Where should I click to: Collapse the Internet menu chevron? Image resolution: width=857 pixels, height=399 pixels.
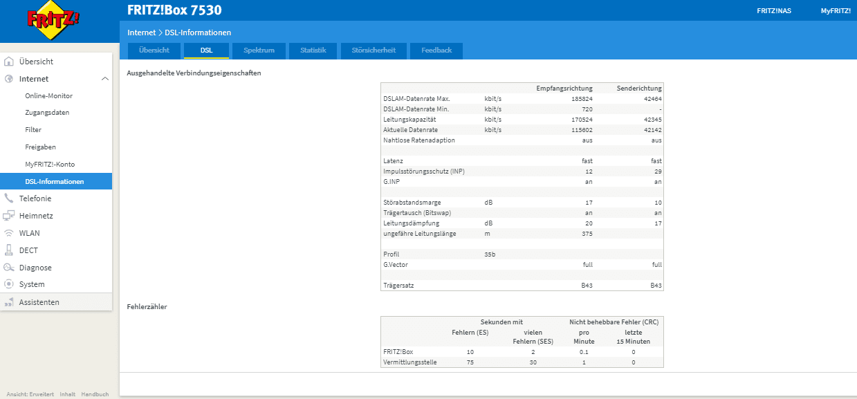pos(105,79)
